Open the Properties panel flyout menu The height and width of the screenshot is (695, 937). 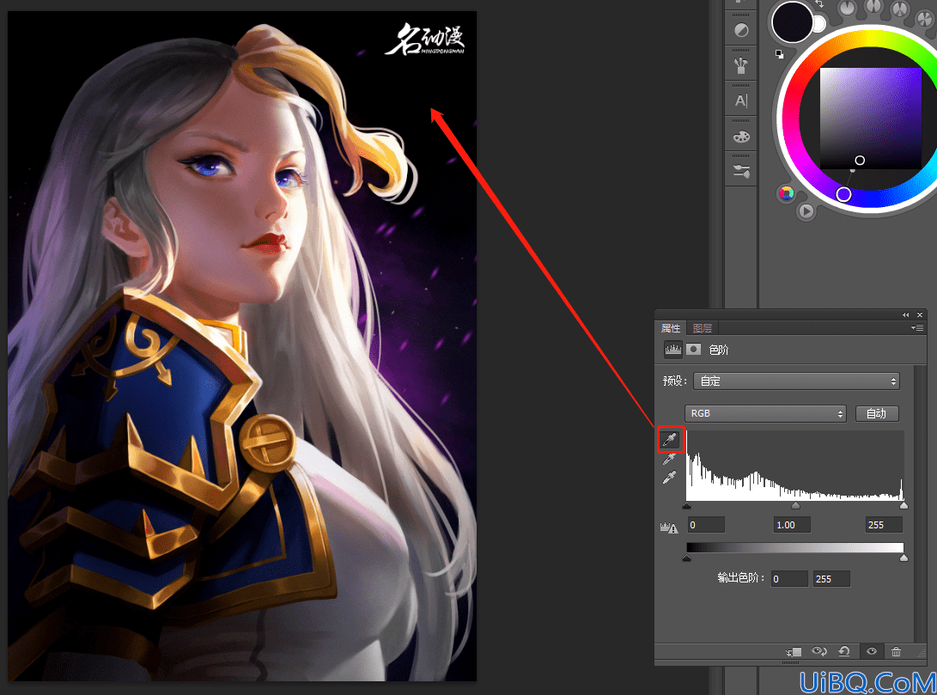917,327
